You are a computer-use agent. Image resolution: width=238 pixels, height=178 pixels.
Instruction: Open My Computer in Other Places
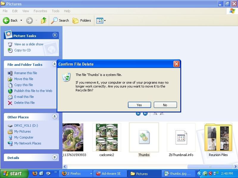coord(24,137)
